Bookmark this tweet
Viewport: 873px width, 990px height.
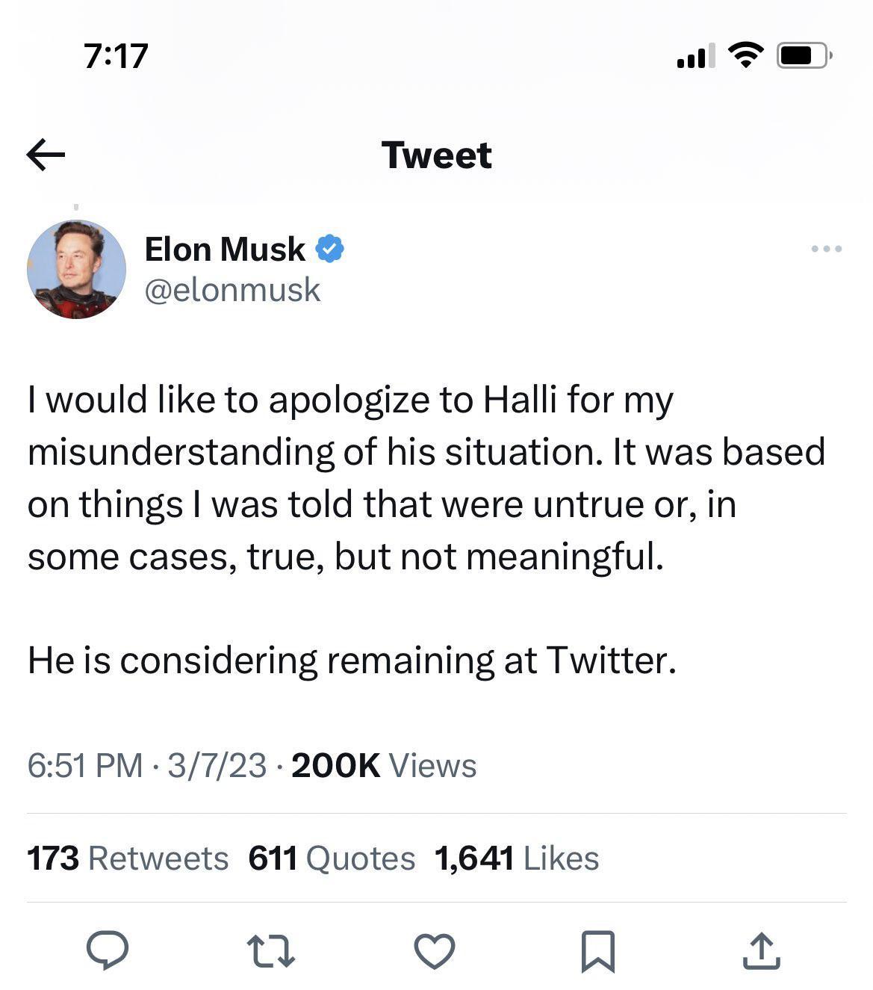[597, 951]
